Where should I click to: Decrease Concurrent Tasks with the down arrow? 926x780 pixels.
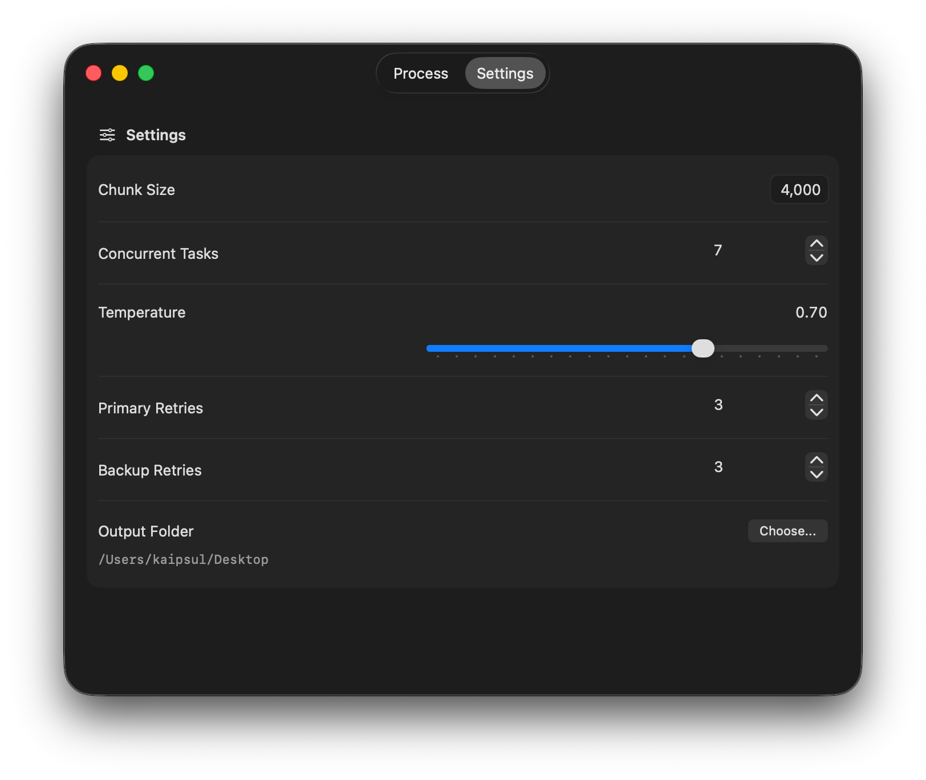click(x=816, y=258)
